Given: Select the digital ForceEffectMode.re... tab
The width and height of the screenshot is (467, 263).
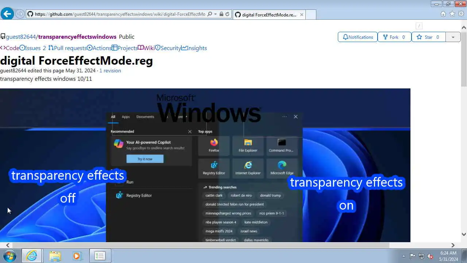Looking at the screenshot, I should (x=269, y=15).
